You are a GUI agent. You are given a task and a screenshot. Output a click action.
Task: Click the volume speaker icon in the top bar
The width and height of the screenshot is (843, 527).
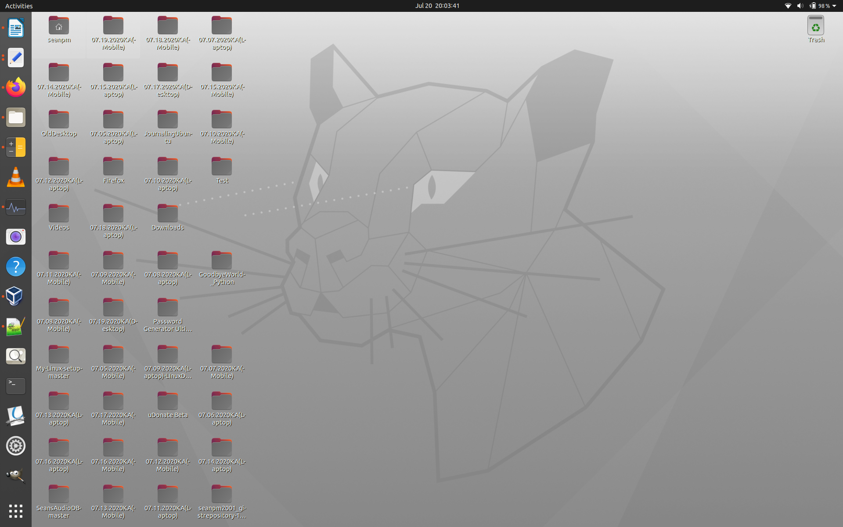point(800,6)
